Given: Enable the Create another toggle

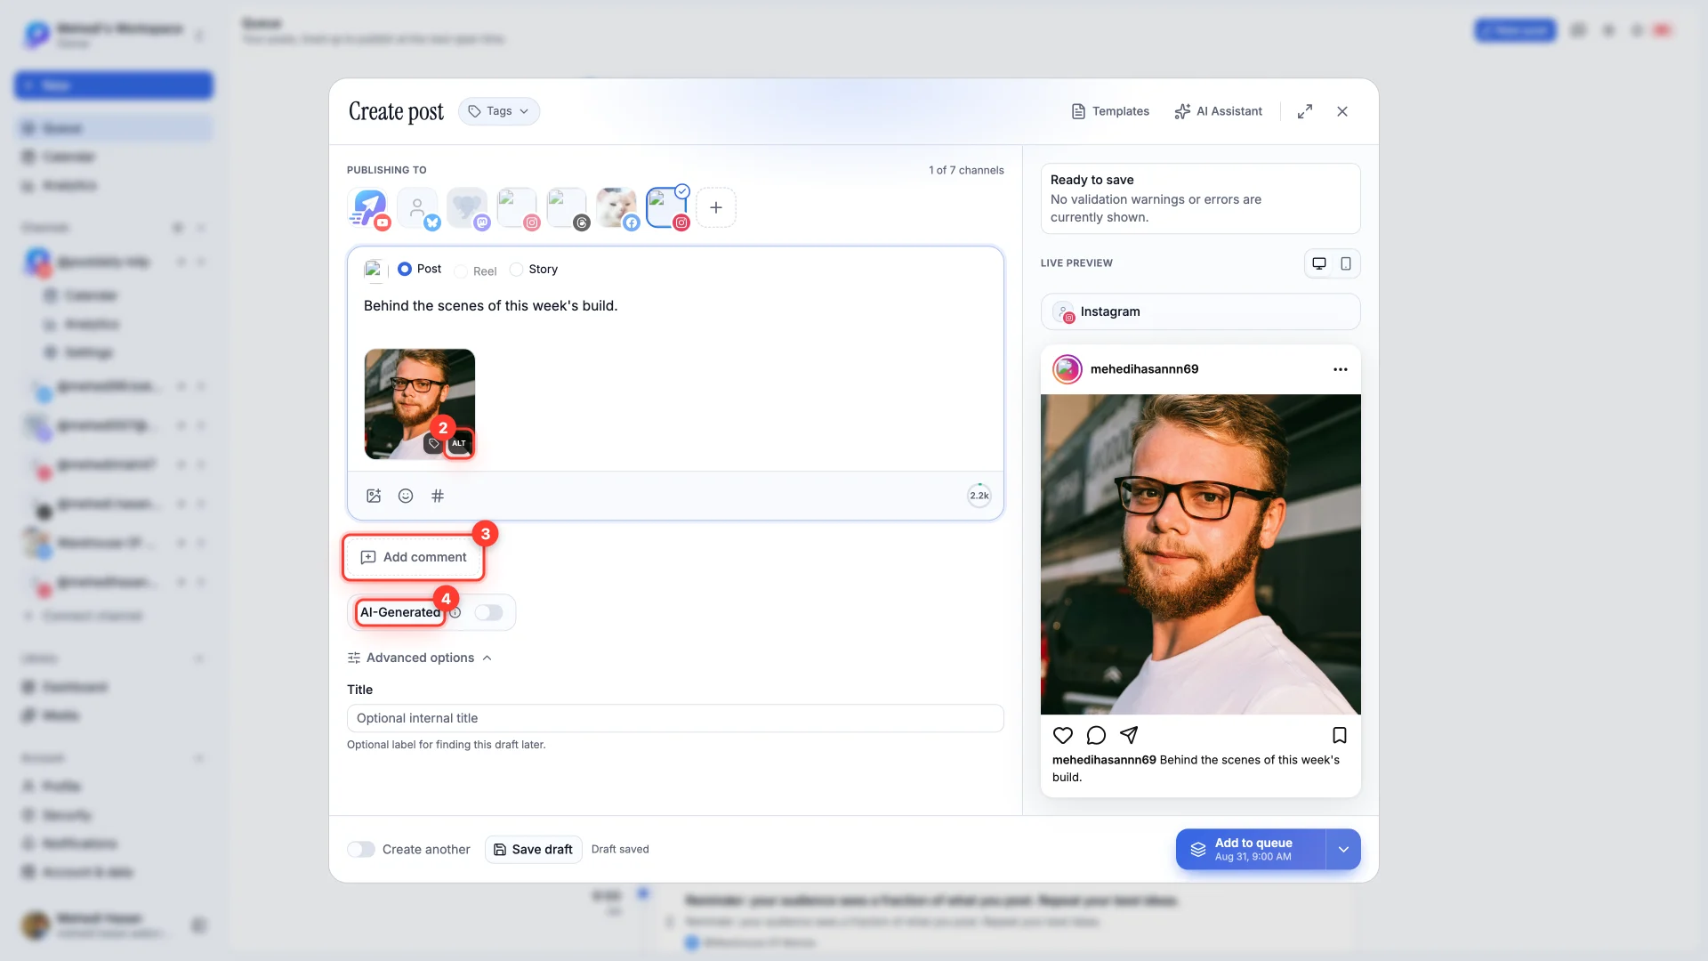Looking at the screenshot, I should [361, 849].
